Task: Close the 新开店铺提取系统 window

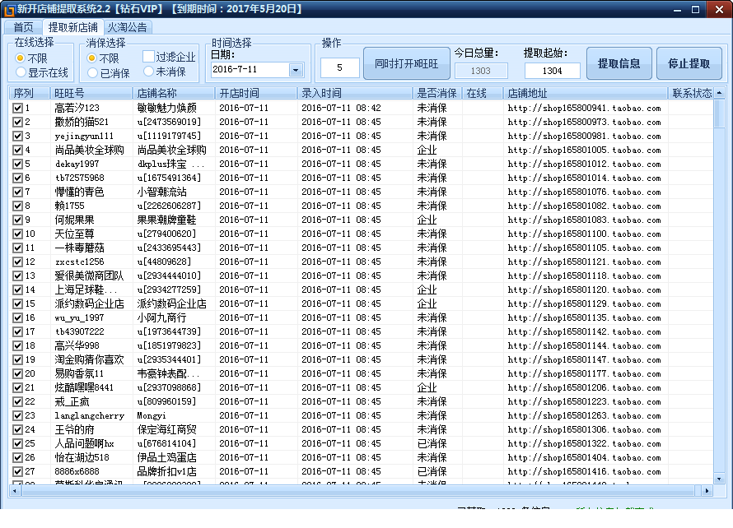Action: point(719,10)
